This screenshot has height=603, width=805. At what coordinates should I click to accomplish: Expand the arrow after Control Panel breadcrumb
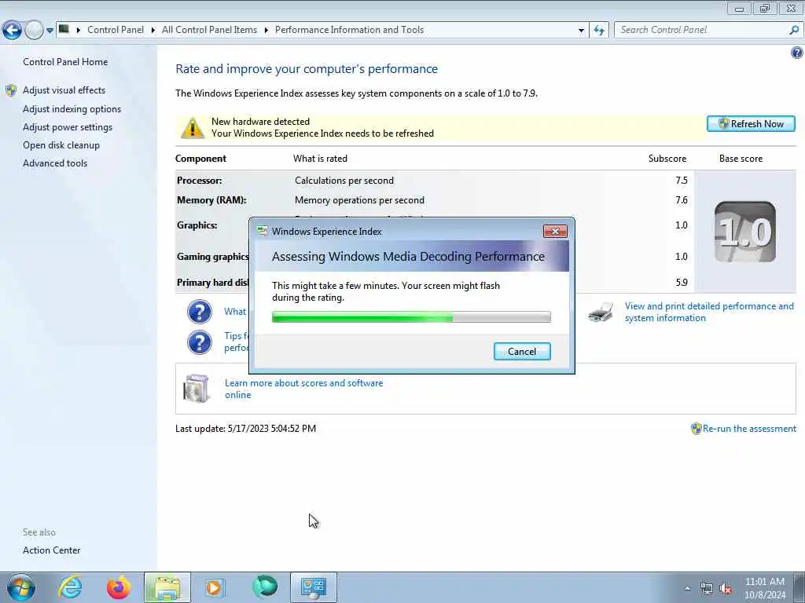tap(153, 31)
